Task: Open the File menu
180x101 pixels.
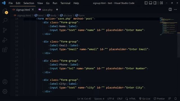Action: (11, 3)
